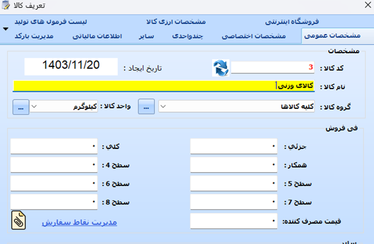The height and width of the screenshot is (244, 374).
Task: Click the ellipsis button next to گروه کالا
Action: [x=146, y=107]
